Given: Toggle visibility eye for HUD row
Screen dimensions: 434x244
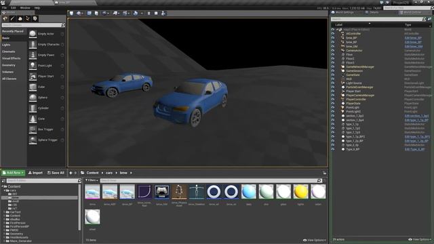Looking at the screenshot, I should pyautogui.click(x=333, y=79).
